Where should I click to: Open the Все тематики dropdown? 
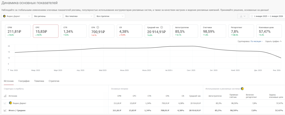pos(78,16)
